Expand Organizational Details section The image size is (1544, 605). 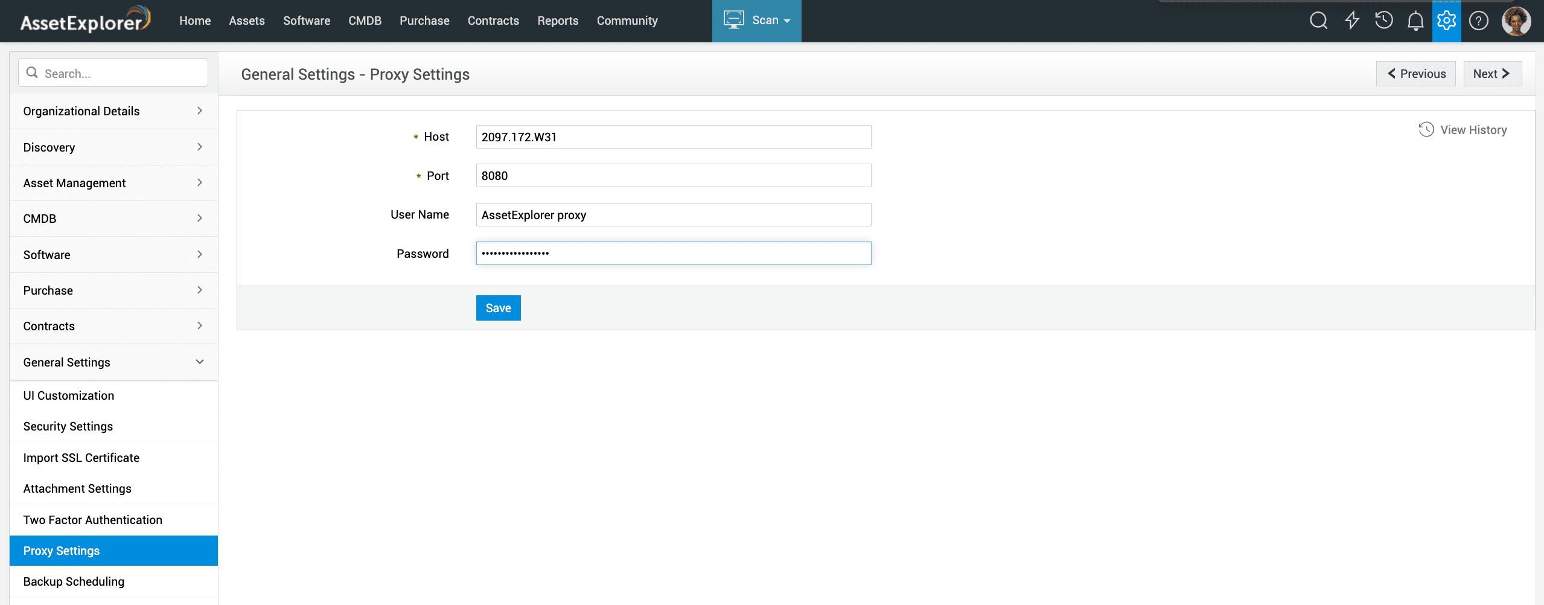click(113, 111)
